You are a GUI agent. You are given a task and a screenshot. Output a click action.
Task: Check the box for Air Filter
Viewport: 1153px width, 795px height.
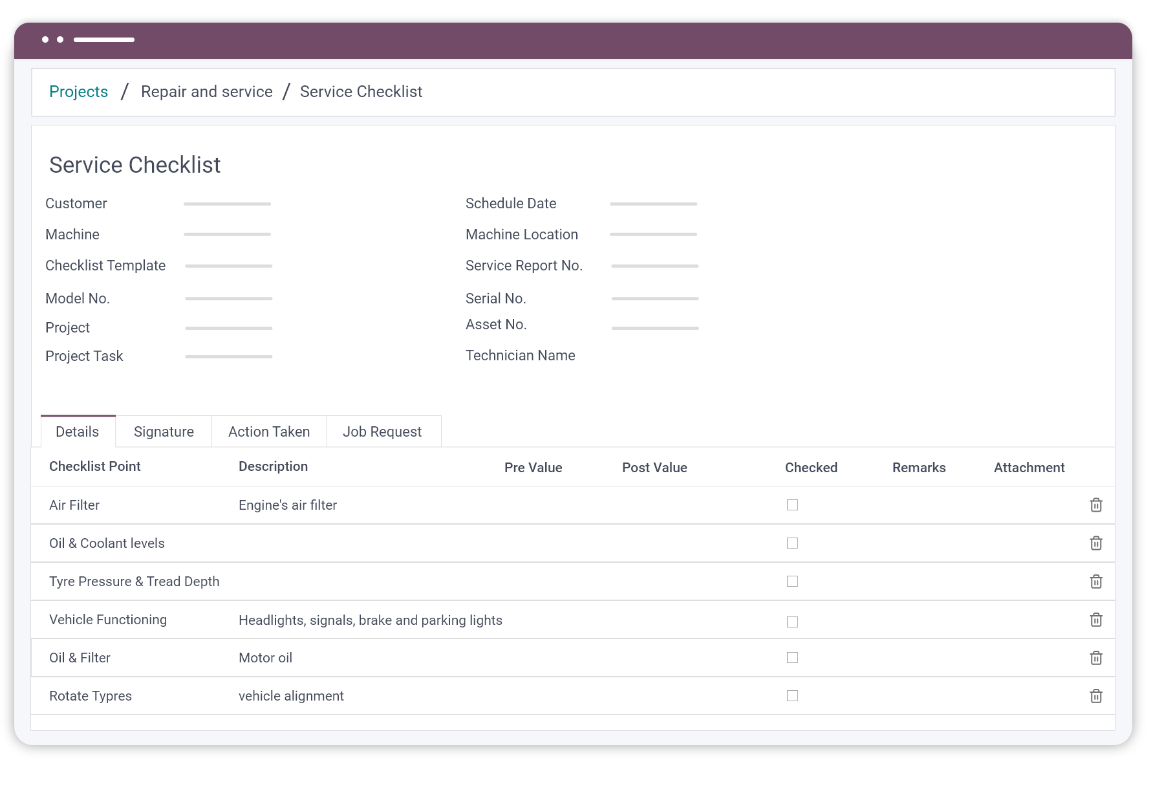(x=792, y=505)
